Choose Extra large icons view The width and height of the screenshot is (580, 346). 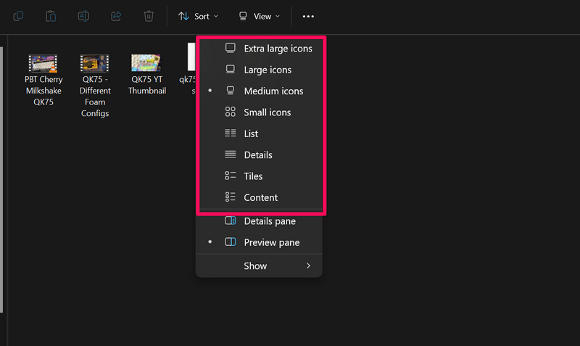pos(278,49)
